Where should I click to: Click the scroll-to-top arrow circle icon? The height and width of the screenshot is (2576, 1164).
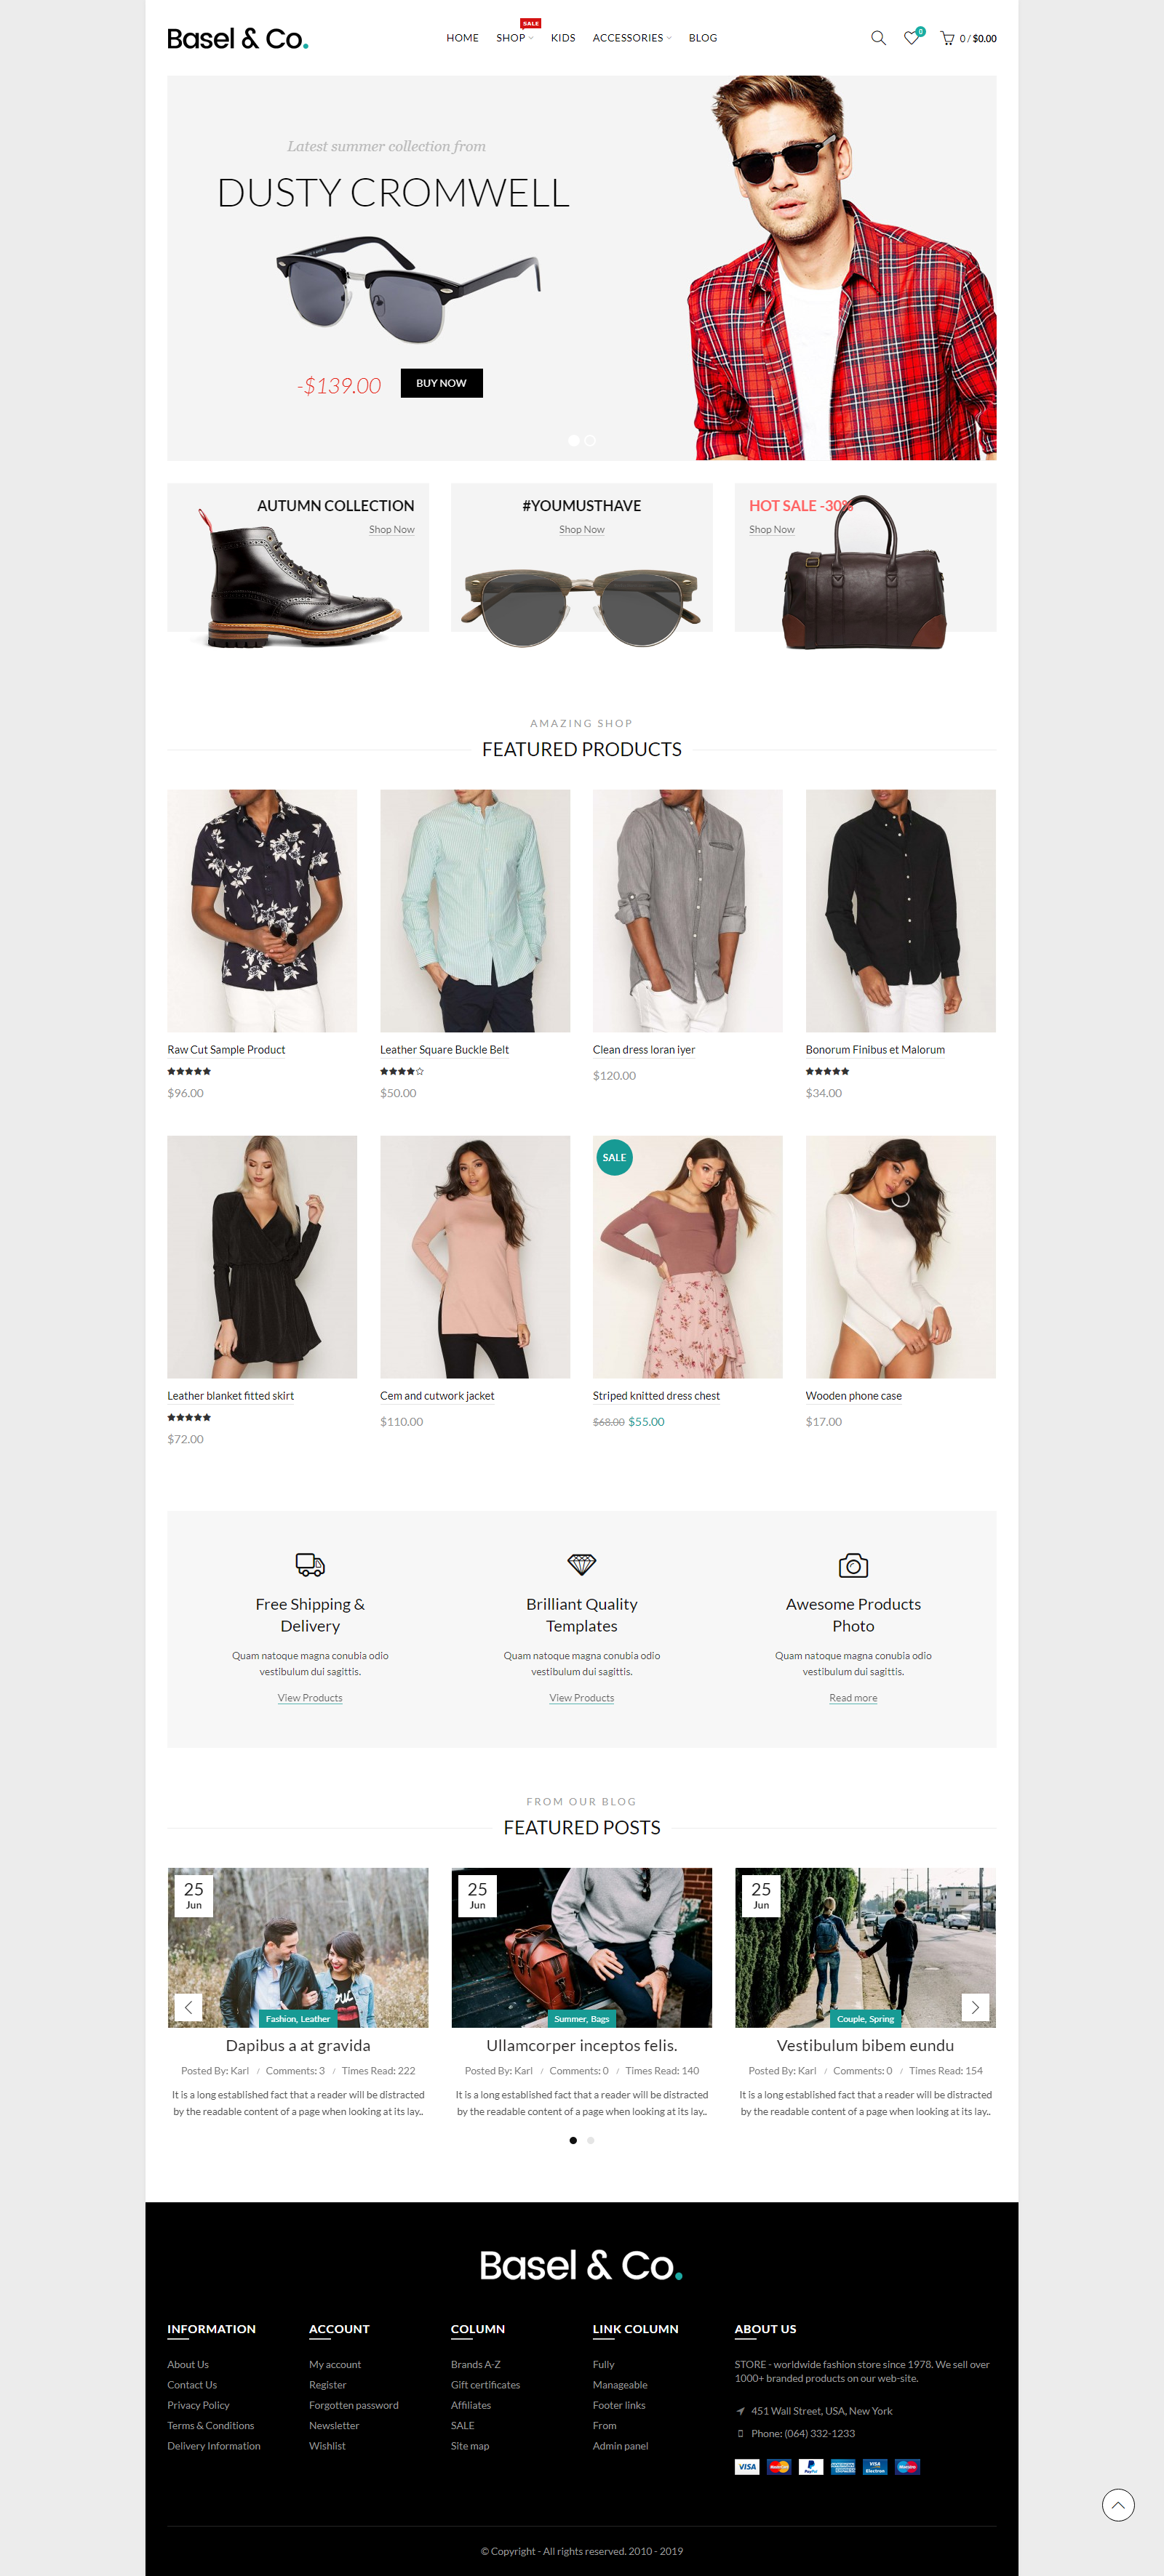pyautogui.click(x=1118, y=2504)
